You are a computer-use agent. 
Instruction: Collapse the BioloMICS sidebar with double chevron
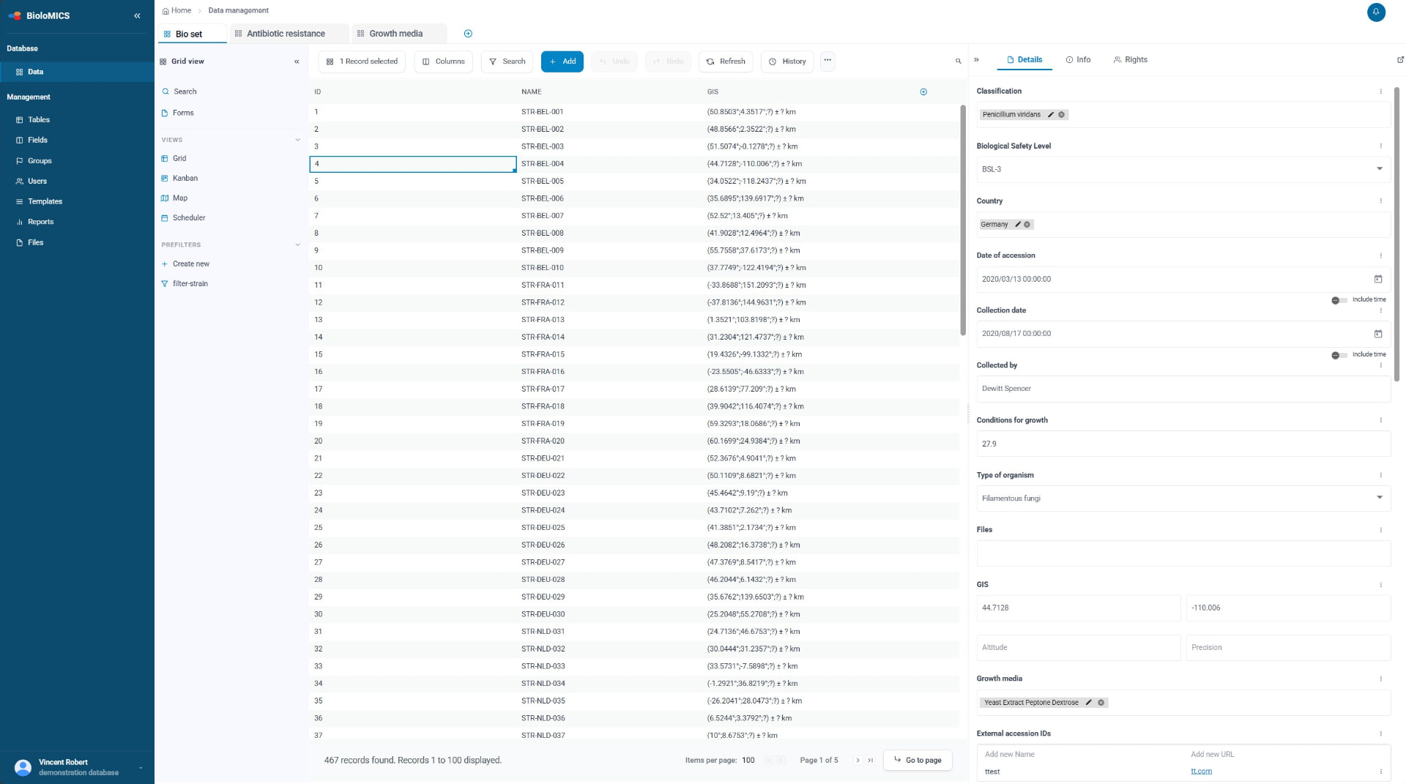coord(137,15)
